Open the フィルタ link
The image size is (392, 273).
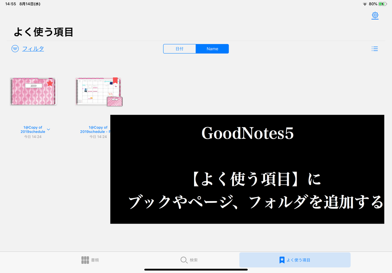tap(33, 49)
